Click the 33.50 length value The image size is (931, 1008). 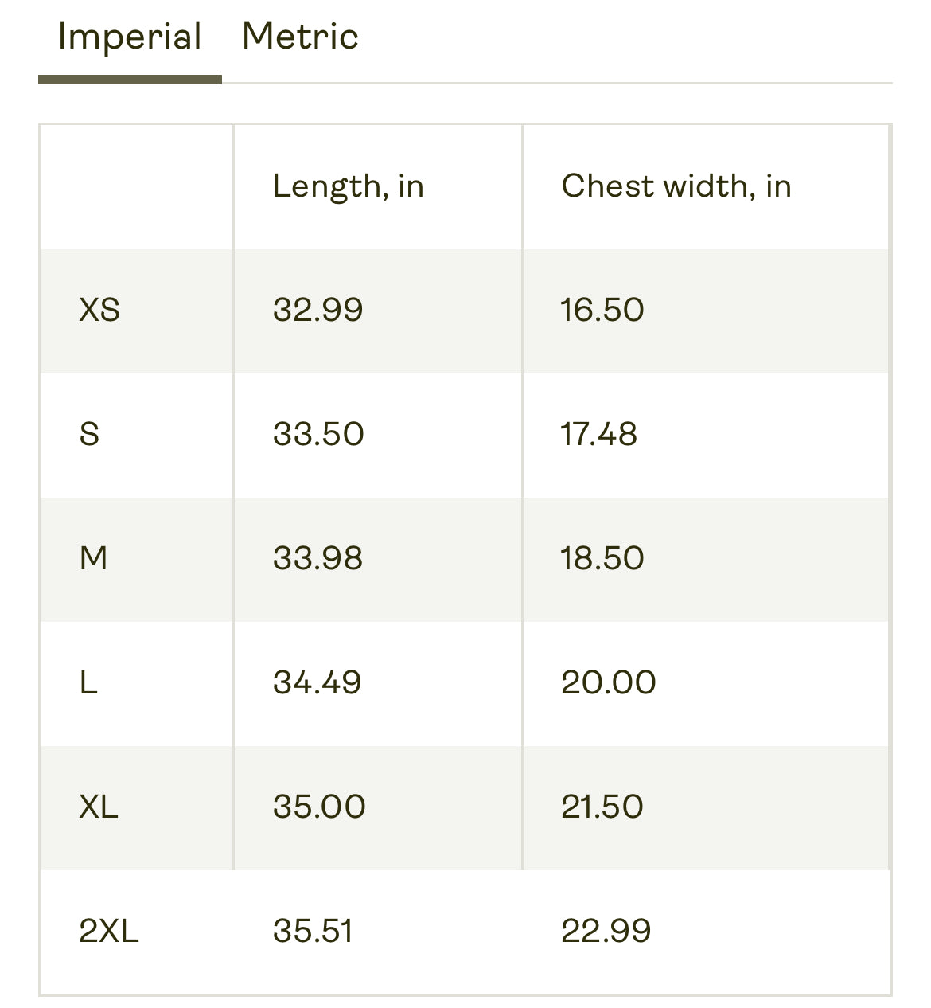point(318,434)
